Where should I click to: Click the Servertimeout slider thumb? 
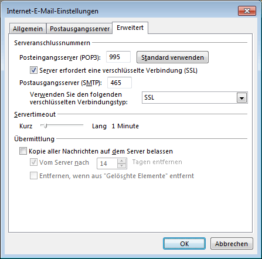pos(45,126)
